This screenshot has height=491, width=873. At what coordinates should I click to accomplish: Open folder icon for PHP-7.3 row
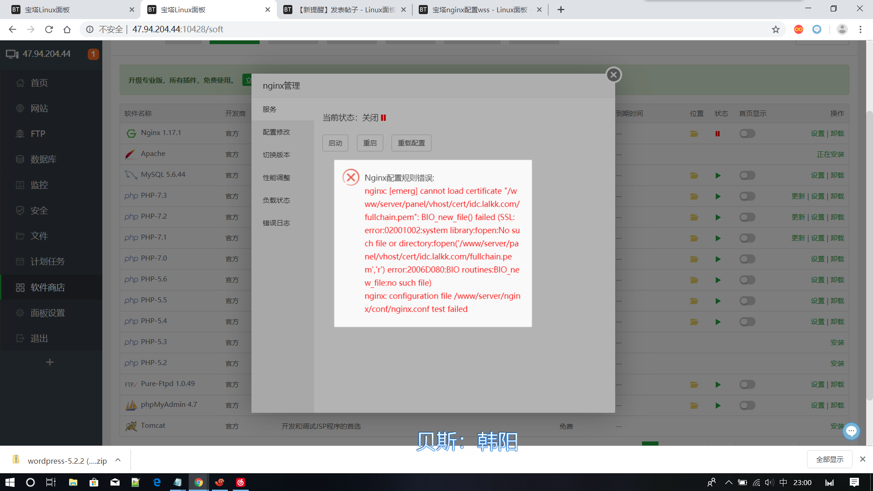tap(694, 196)
